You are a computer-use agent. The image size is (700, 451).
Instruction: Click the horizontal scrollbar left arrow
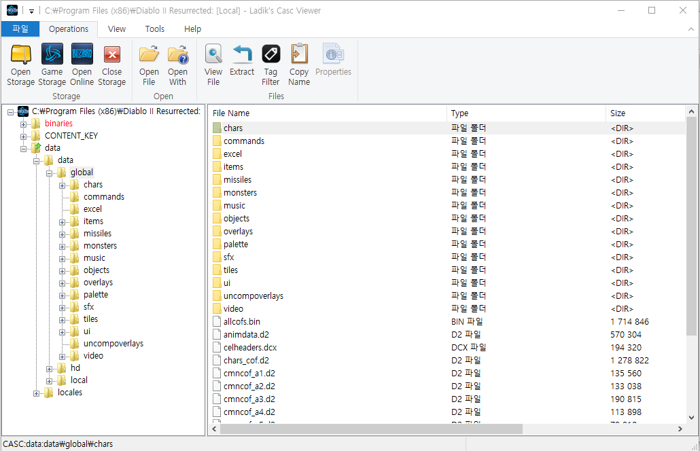(x=215, y=429)
